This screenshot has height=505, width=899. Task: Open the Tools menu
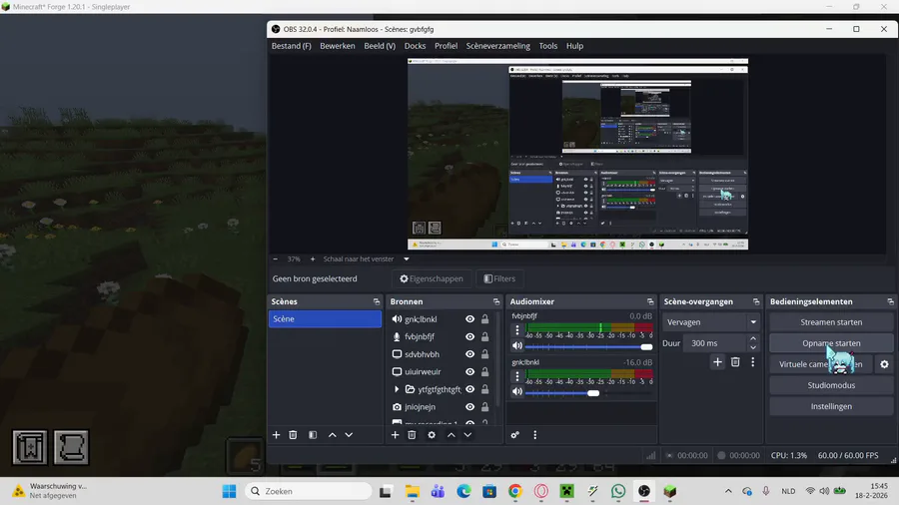click(548, 46)
